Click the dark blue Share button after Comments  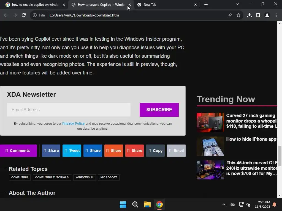51,151
